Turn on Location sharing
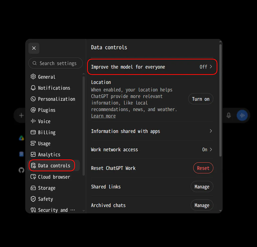 point(201,99)
